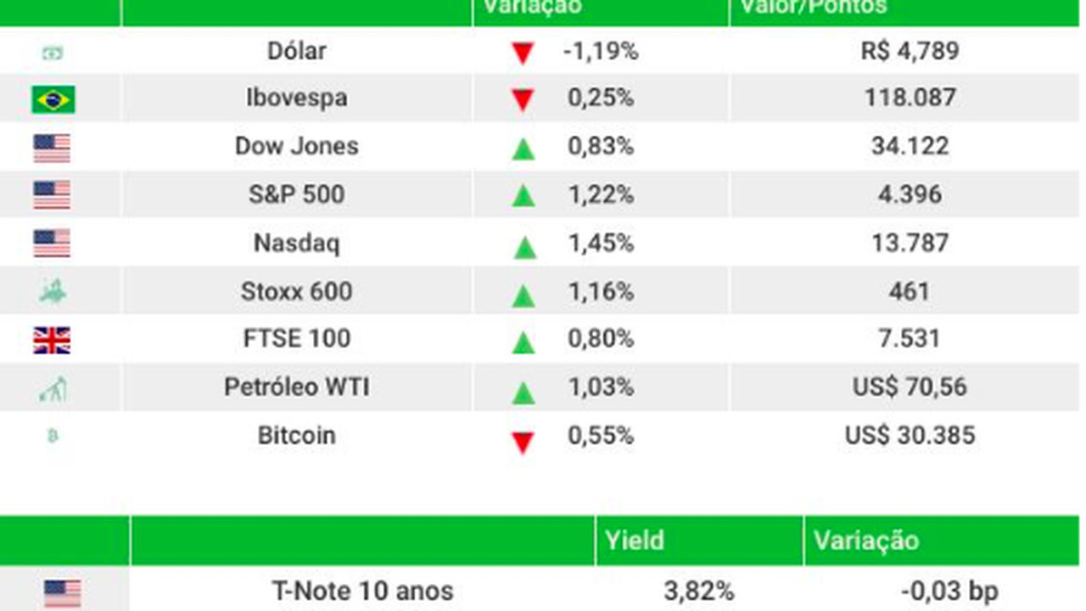1086x611 pixels.
Task: Select the Europe map icon for Stoxx 600
Action: click(53, 292)
